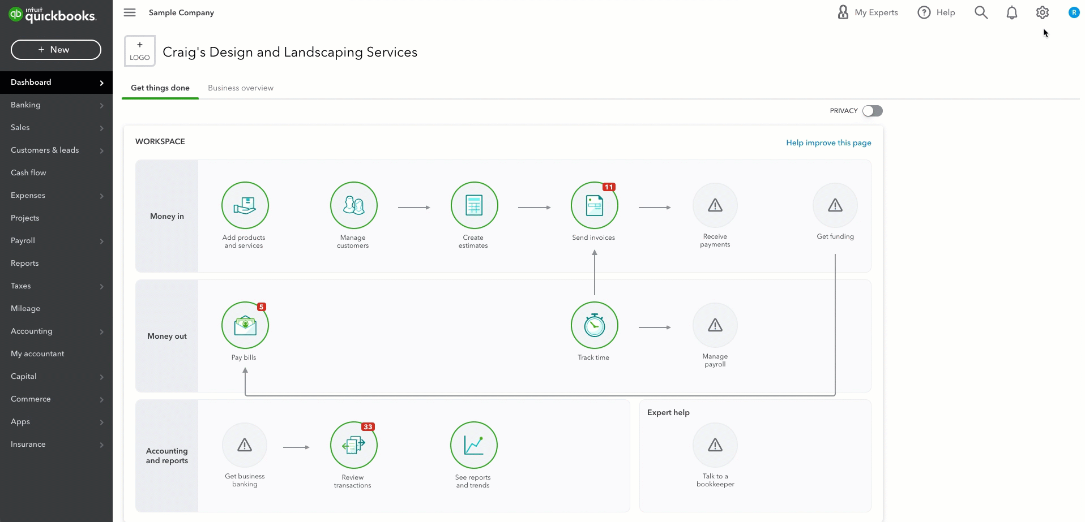Expand the Insurance menu chevron
Viewport: 1085px width, 522px height.
click(x=102, y=445)
